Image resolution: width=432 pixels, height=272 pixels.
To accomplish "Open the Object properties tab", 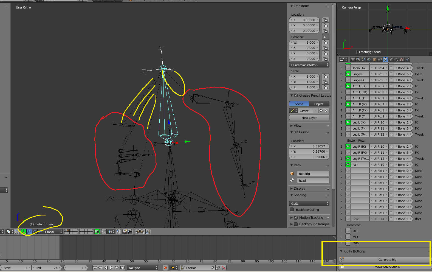I will 374,60.
